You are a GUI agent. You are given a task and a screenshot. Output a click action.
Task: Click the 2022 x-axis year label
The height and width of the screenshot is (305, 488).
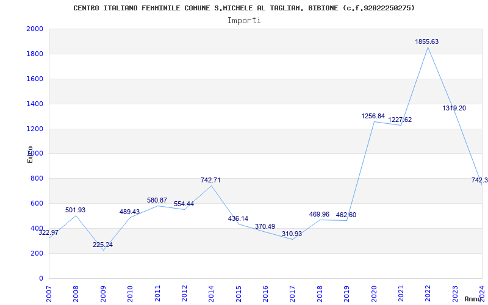428,292
